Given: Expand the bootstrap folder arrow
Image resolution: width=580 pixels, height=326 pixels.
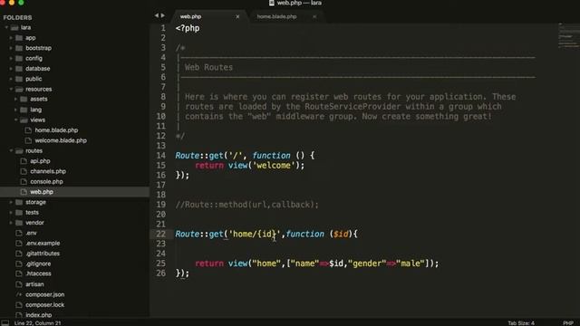Looking at the screenshot, I should click(11, 48).
